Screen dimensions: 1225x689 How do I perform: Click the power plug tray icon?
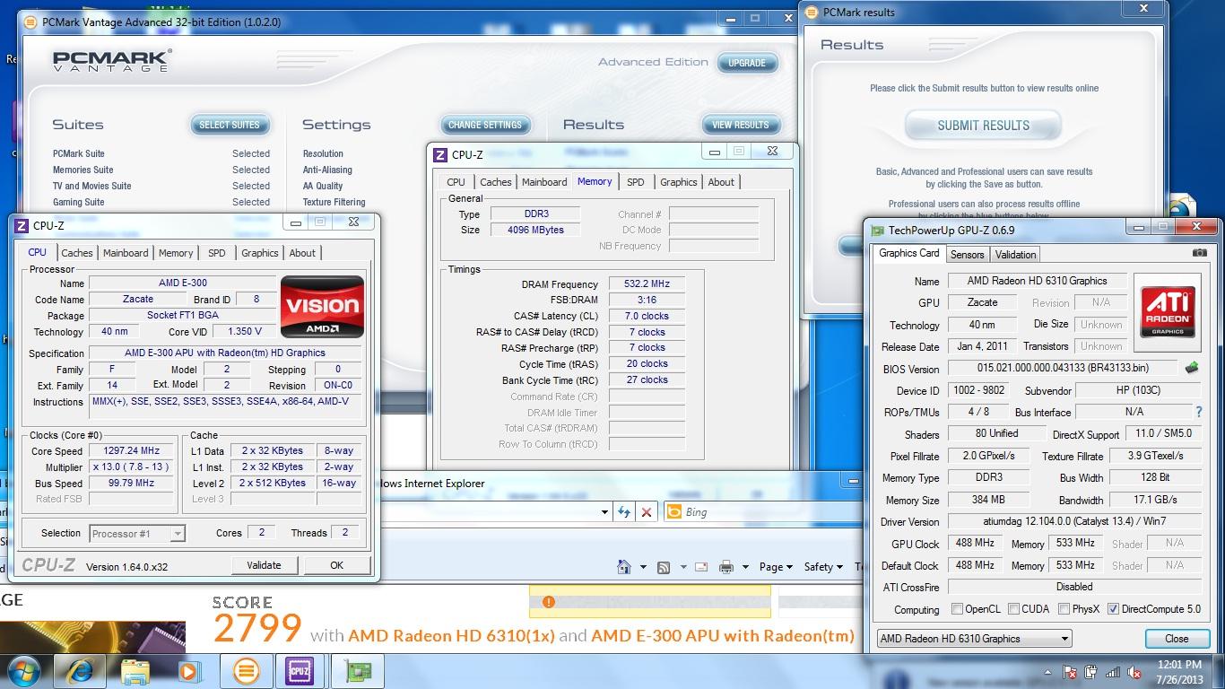click(1090, 672)
